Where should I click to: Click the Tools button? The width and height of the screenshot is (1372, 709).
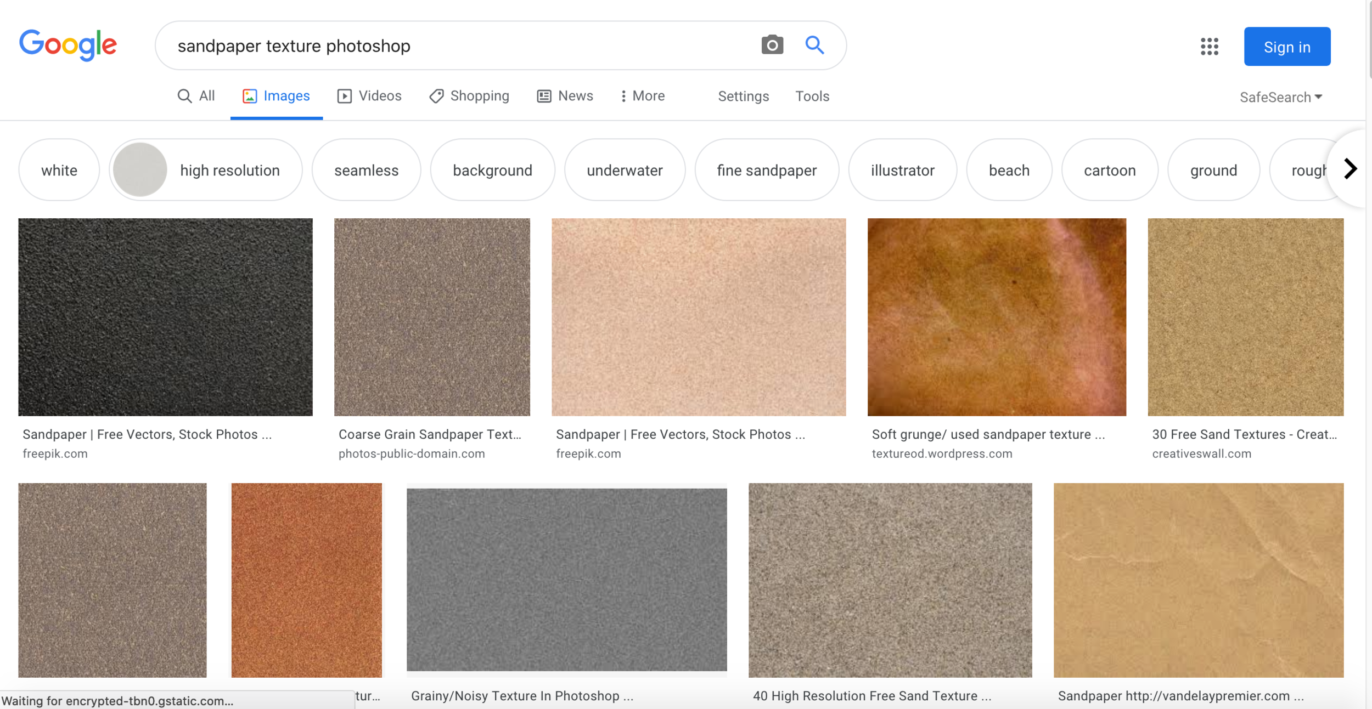812,97
